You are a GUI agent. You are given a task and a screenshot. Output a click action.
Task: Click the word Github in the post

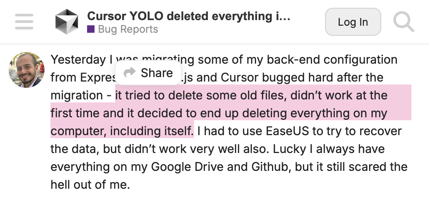pyautogui.click(x=271, y=167)
